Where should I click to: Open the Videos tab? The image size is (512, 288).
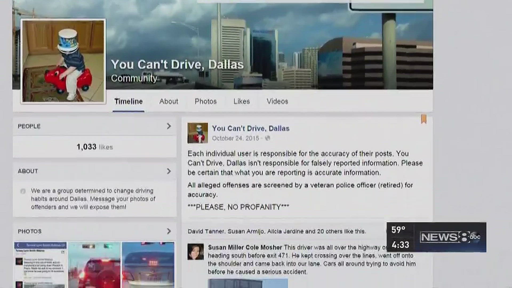click(x=277, y=101)
